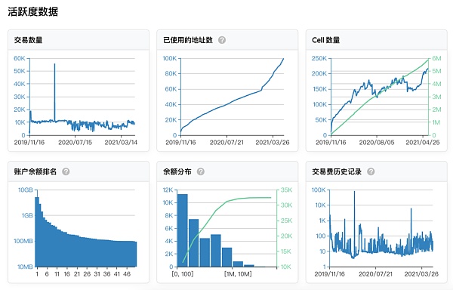The height and width of the screenshot is (290, 453).
Task: Click the 余额分布 card title
Action: pos(177,171)
